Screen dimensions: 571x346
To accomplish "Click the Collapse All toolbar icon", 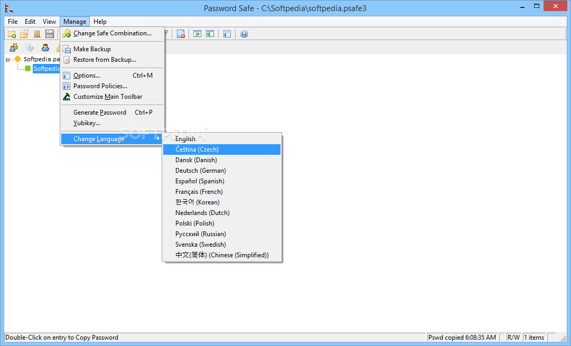I will [210, 34].
